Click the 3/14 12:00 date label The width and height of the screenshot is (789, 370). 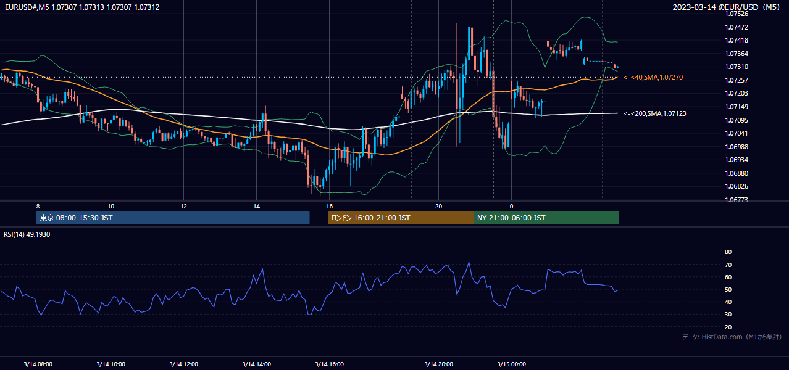click(x=183, y=364)
